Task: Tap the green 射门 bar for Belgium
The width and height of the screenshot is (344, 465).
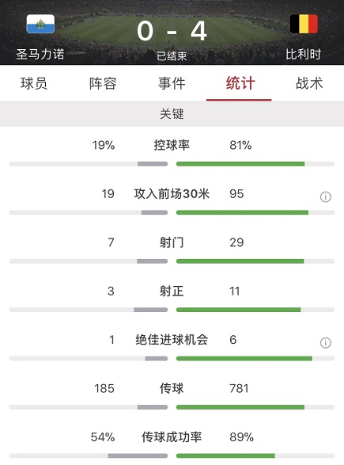Action: tap(240, 261)
